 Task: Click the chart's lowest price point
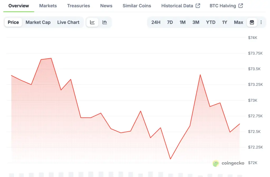[170, 159]
